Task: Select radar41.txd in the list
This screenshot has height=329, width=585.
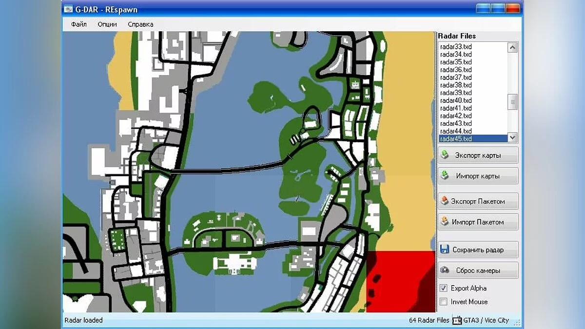Action: [x=473, y=108]
